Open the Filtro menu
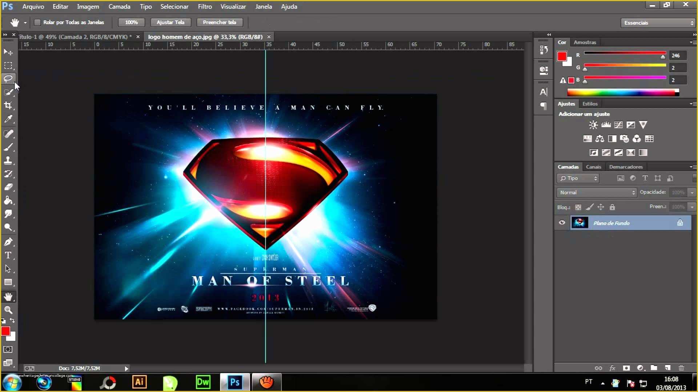 pyautogui.click(x=205, y=7)
